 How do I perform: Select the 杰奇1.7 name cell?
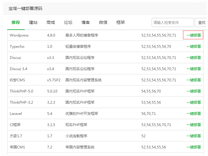16,136
